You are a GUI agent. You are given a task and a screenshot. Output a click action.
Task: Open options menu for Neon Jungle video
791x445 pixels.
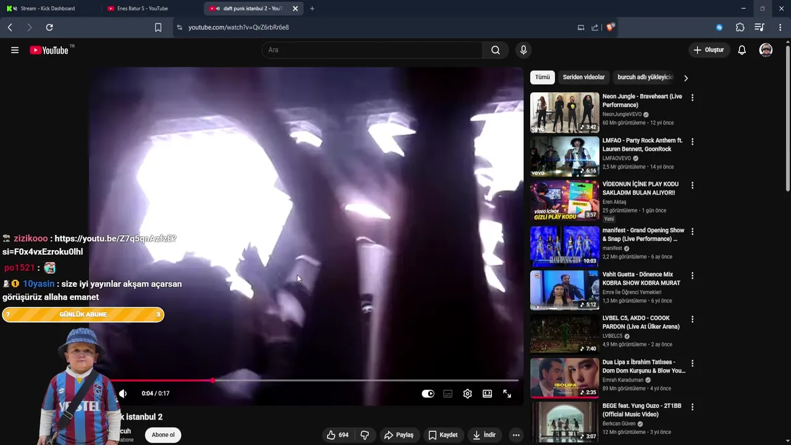pos(692,98)
